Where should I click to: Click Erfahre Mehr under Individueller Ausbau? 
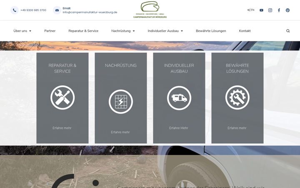[179, 128]
